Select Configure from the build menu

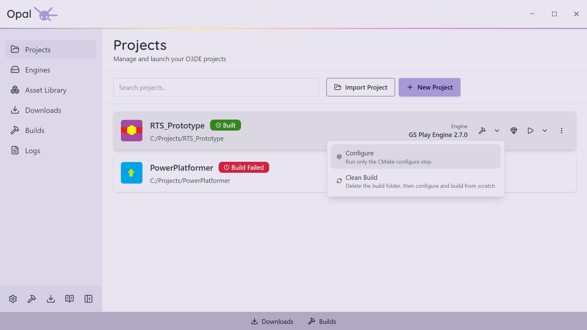coord(416,157)
